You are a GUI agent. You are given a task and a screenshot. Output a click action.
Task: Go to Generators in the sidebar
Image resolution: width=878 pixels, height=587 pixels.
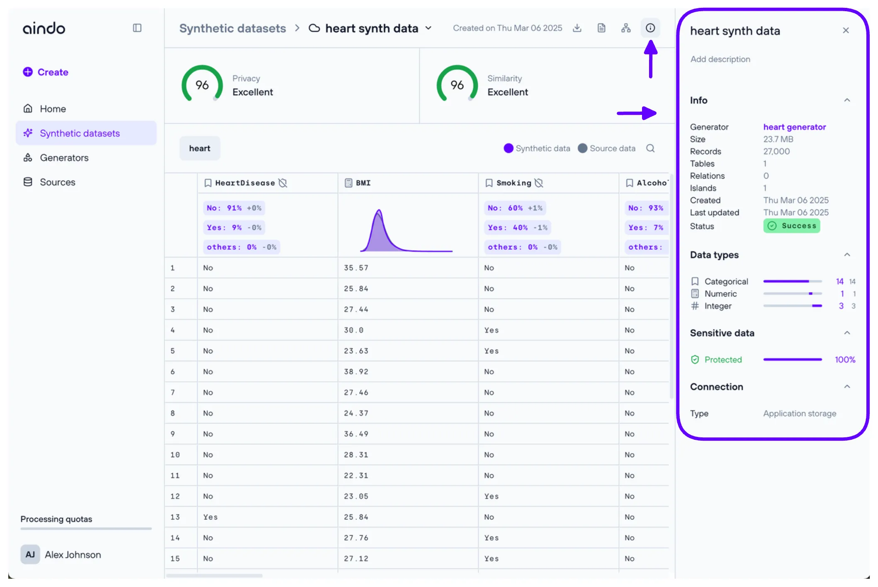pyautogui.click(x=64, y=158)
